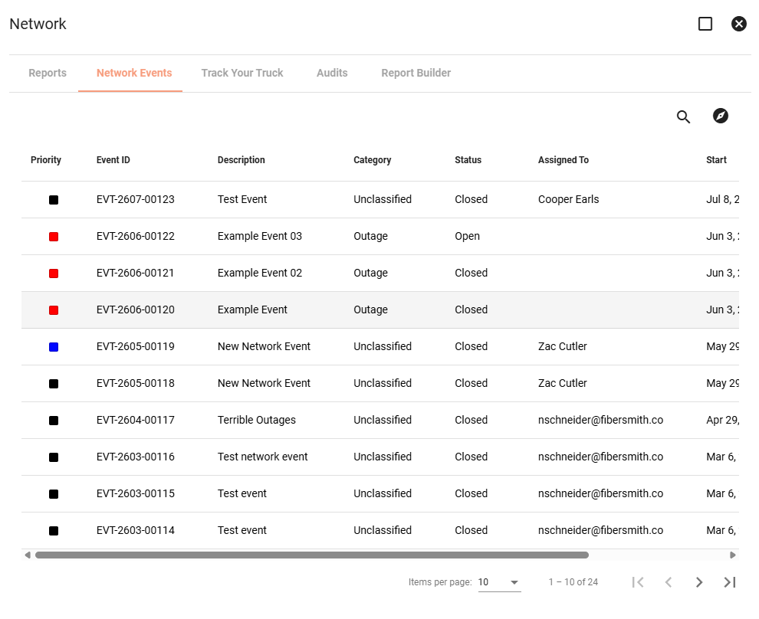Click the nschneider assignee for EVT-2604-00117
Image resolution: width=759 pixels, height=619 pixels.
601,420
